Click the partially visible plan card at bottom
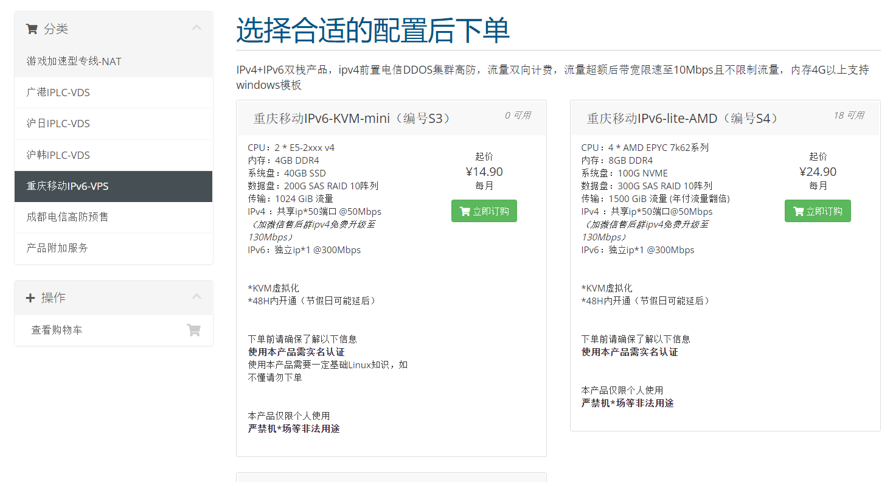 pos(391,478)
